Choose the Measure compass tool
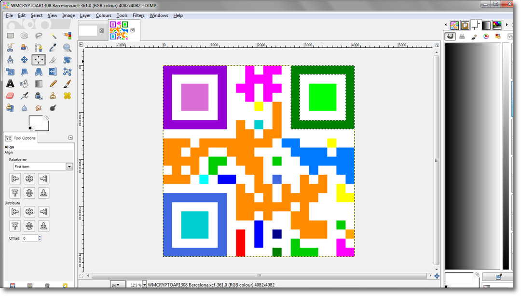The height and width of the screenshot is (296, 521). click(x=10, y=60)
